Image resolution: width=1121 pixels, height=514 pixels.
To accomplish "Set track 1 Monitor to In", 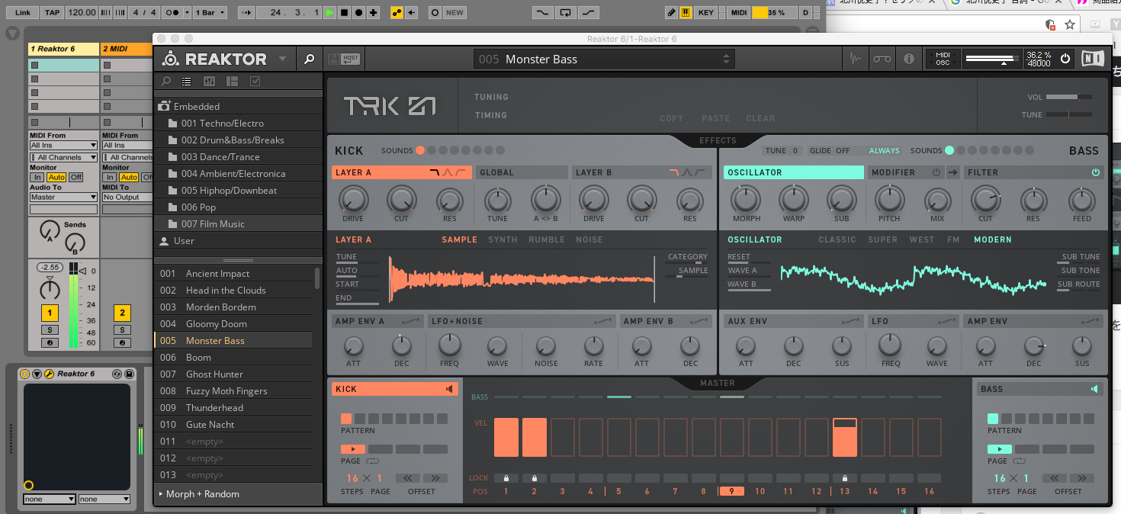I will [x=36, y=177].
